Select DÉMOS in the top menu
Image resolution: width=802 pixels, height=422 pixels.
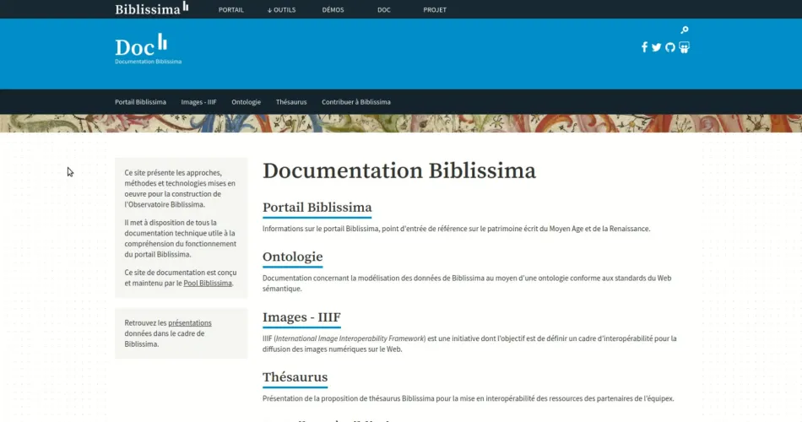point(333,10)
